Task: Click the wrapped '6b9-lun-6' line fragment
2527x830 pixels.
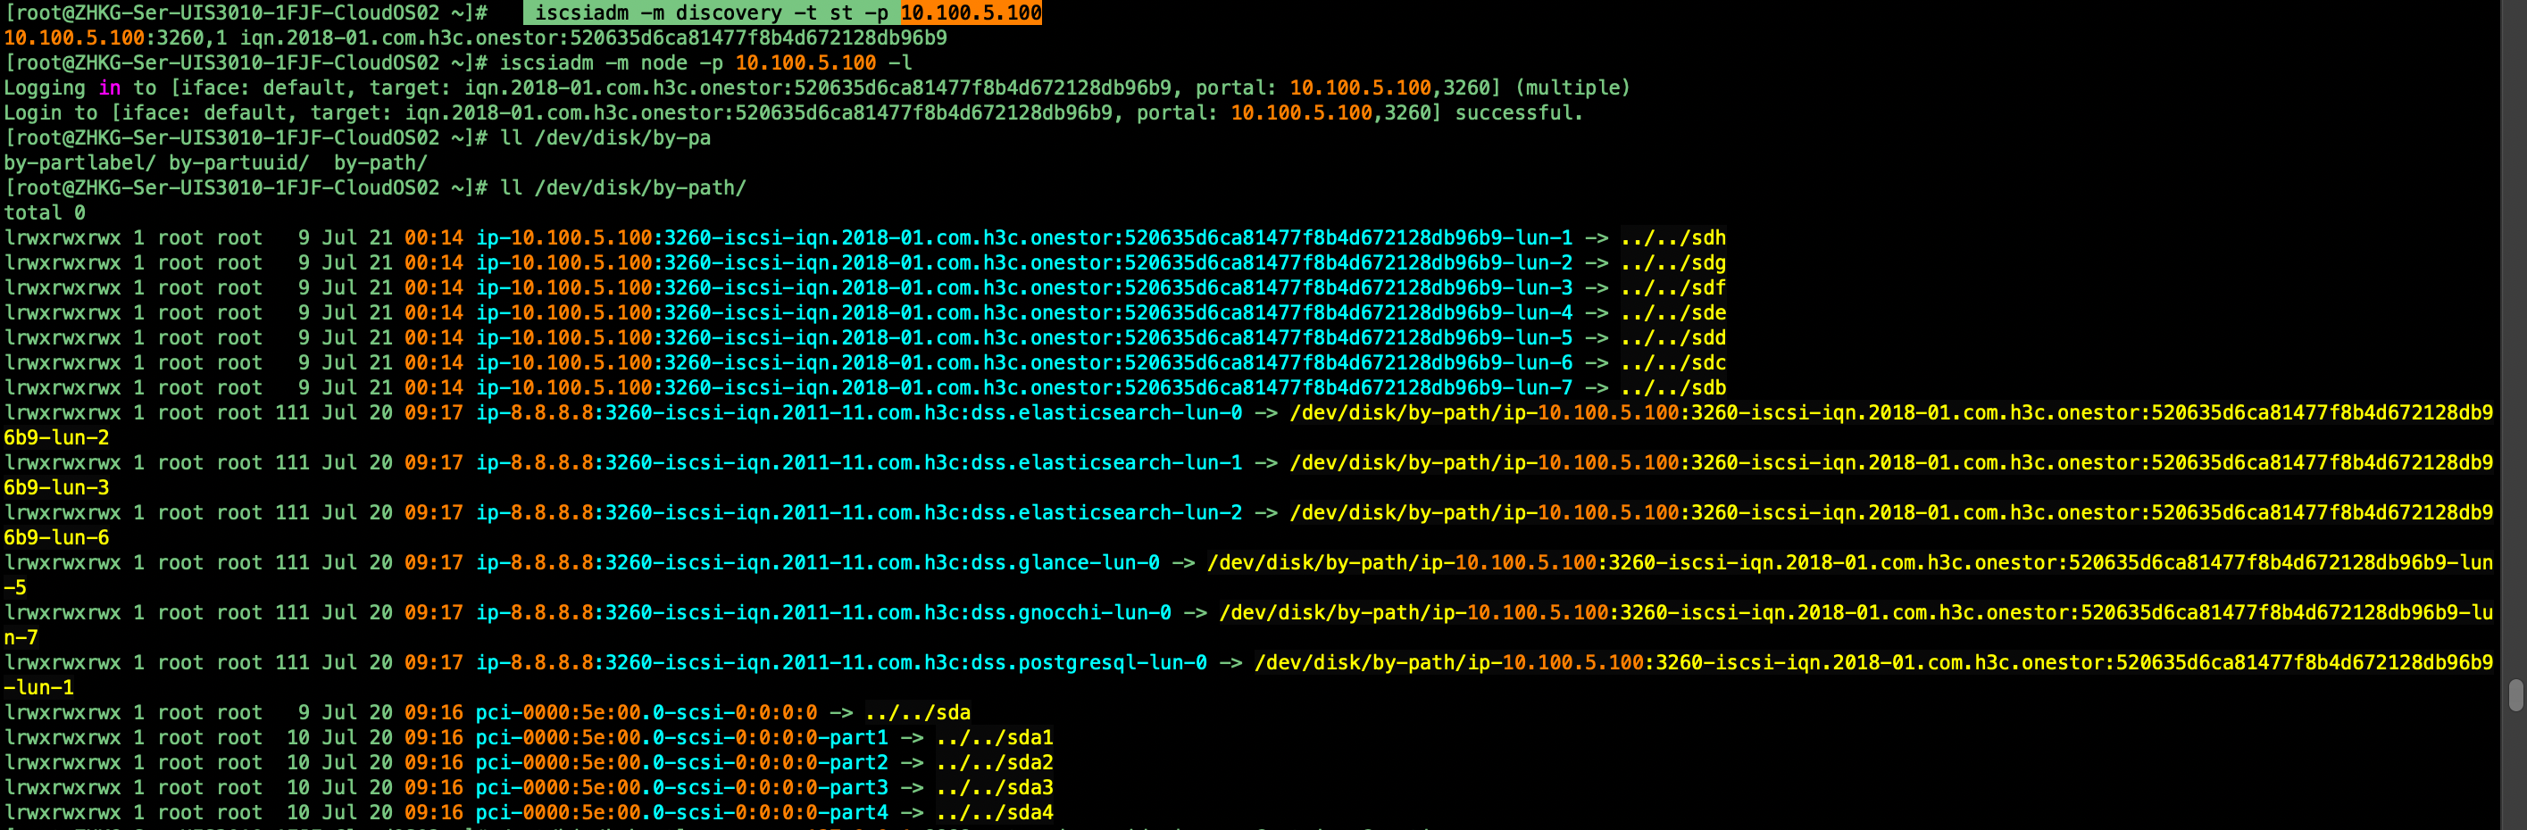Action: point(57,538)
